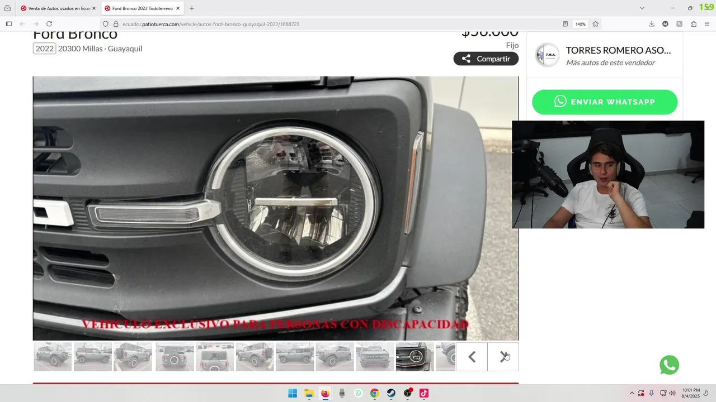This screenshot has width=716, height=402.
Task: Switch to Firefox in the taskbar
Action: [325, 393]
